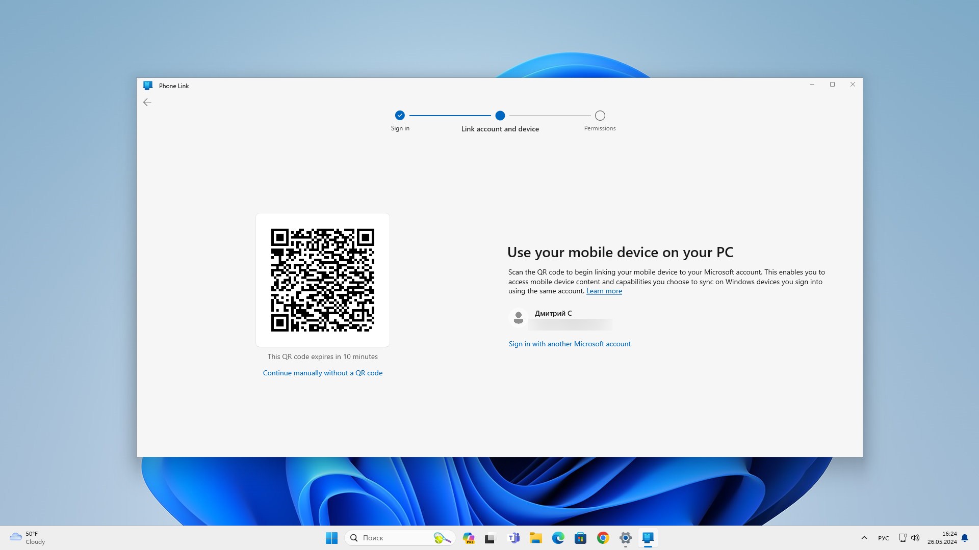
Task: Click the completed Sign in step indicator
Action: pos(400,115)
